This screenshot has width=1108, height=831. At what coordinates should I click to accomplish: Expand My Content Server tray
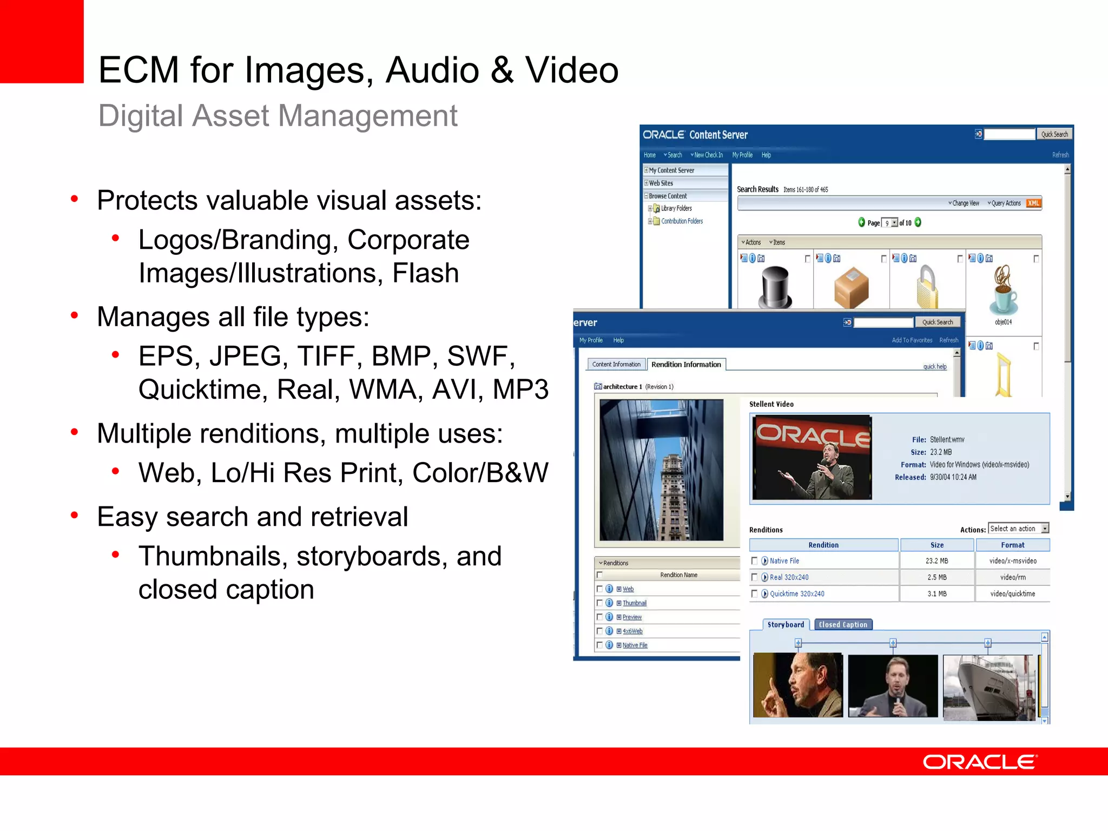646,170
